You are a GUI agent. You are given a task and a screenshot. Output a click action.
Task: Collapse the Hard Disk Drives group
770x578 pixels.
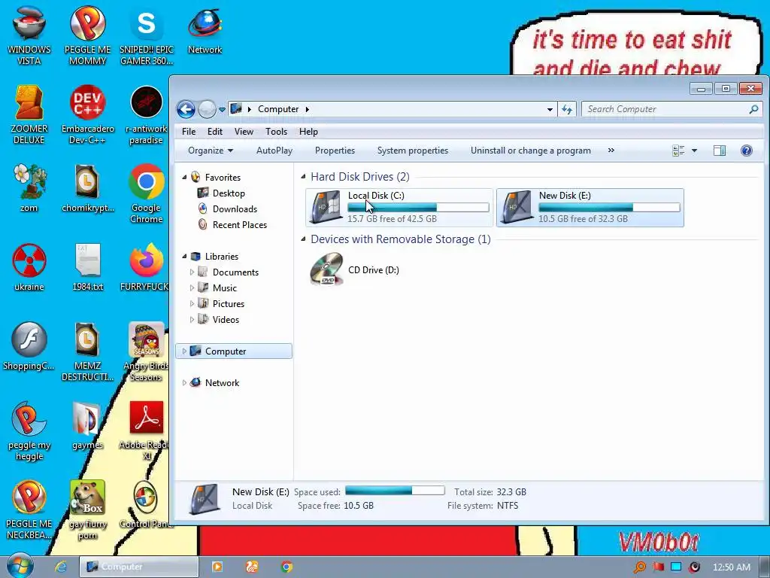coord(303,176)
